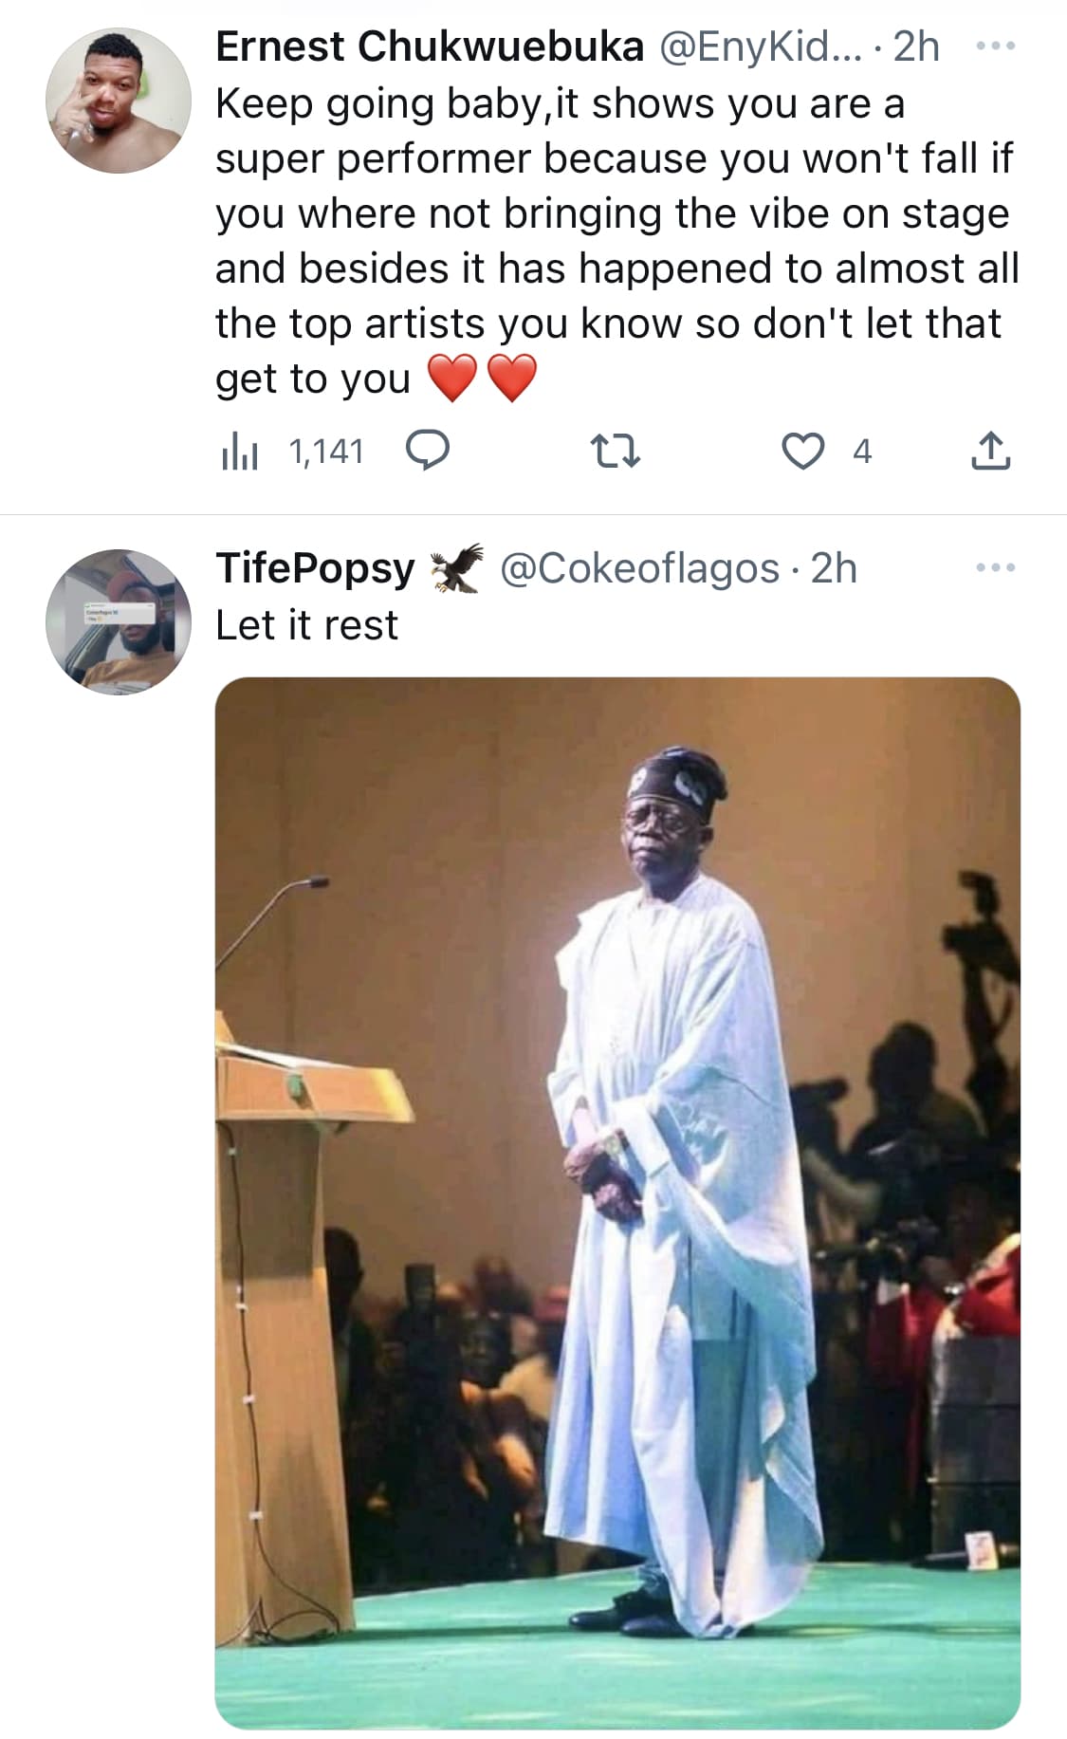This screenshot has height=1739, width=1067.
Task: Tap the like count showing 4
Action: point(861,452)
